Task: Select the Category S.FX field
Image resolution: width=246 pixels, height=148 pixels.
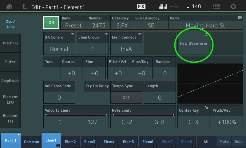Action: click(x=122, y=22)
